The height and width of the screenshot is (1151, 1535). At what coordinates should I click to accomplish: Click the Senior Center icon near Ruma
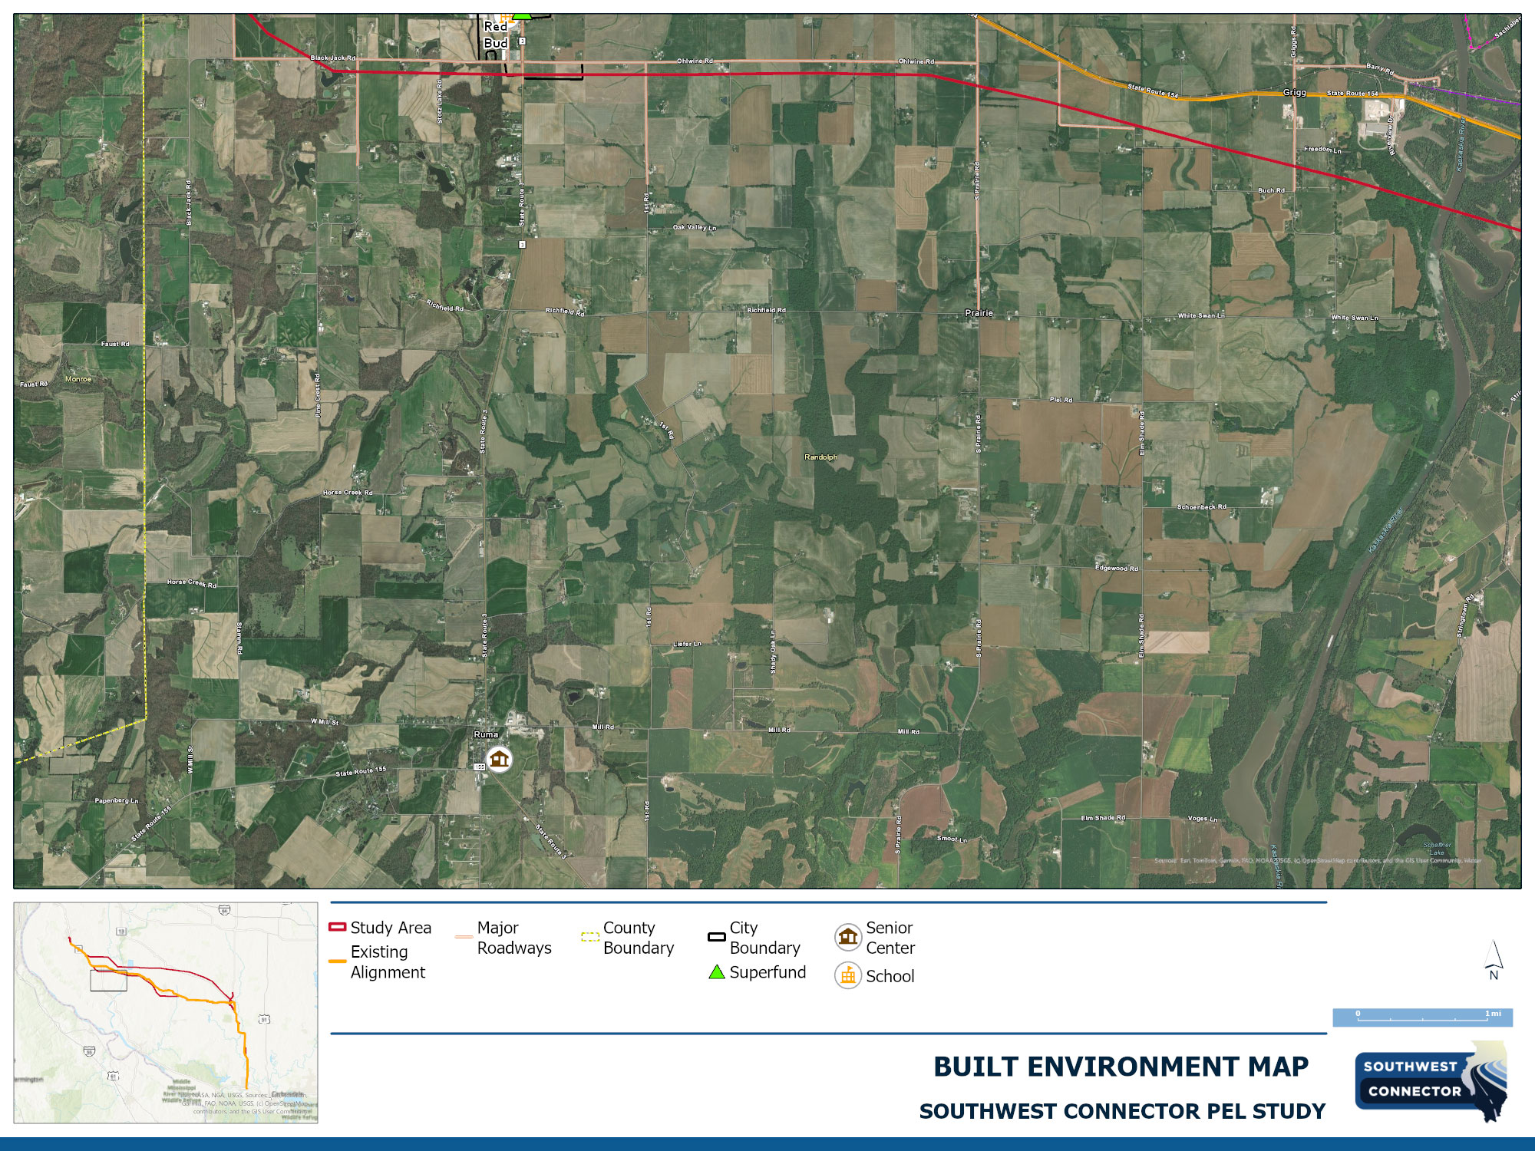[x=500, y=760]
